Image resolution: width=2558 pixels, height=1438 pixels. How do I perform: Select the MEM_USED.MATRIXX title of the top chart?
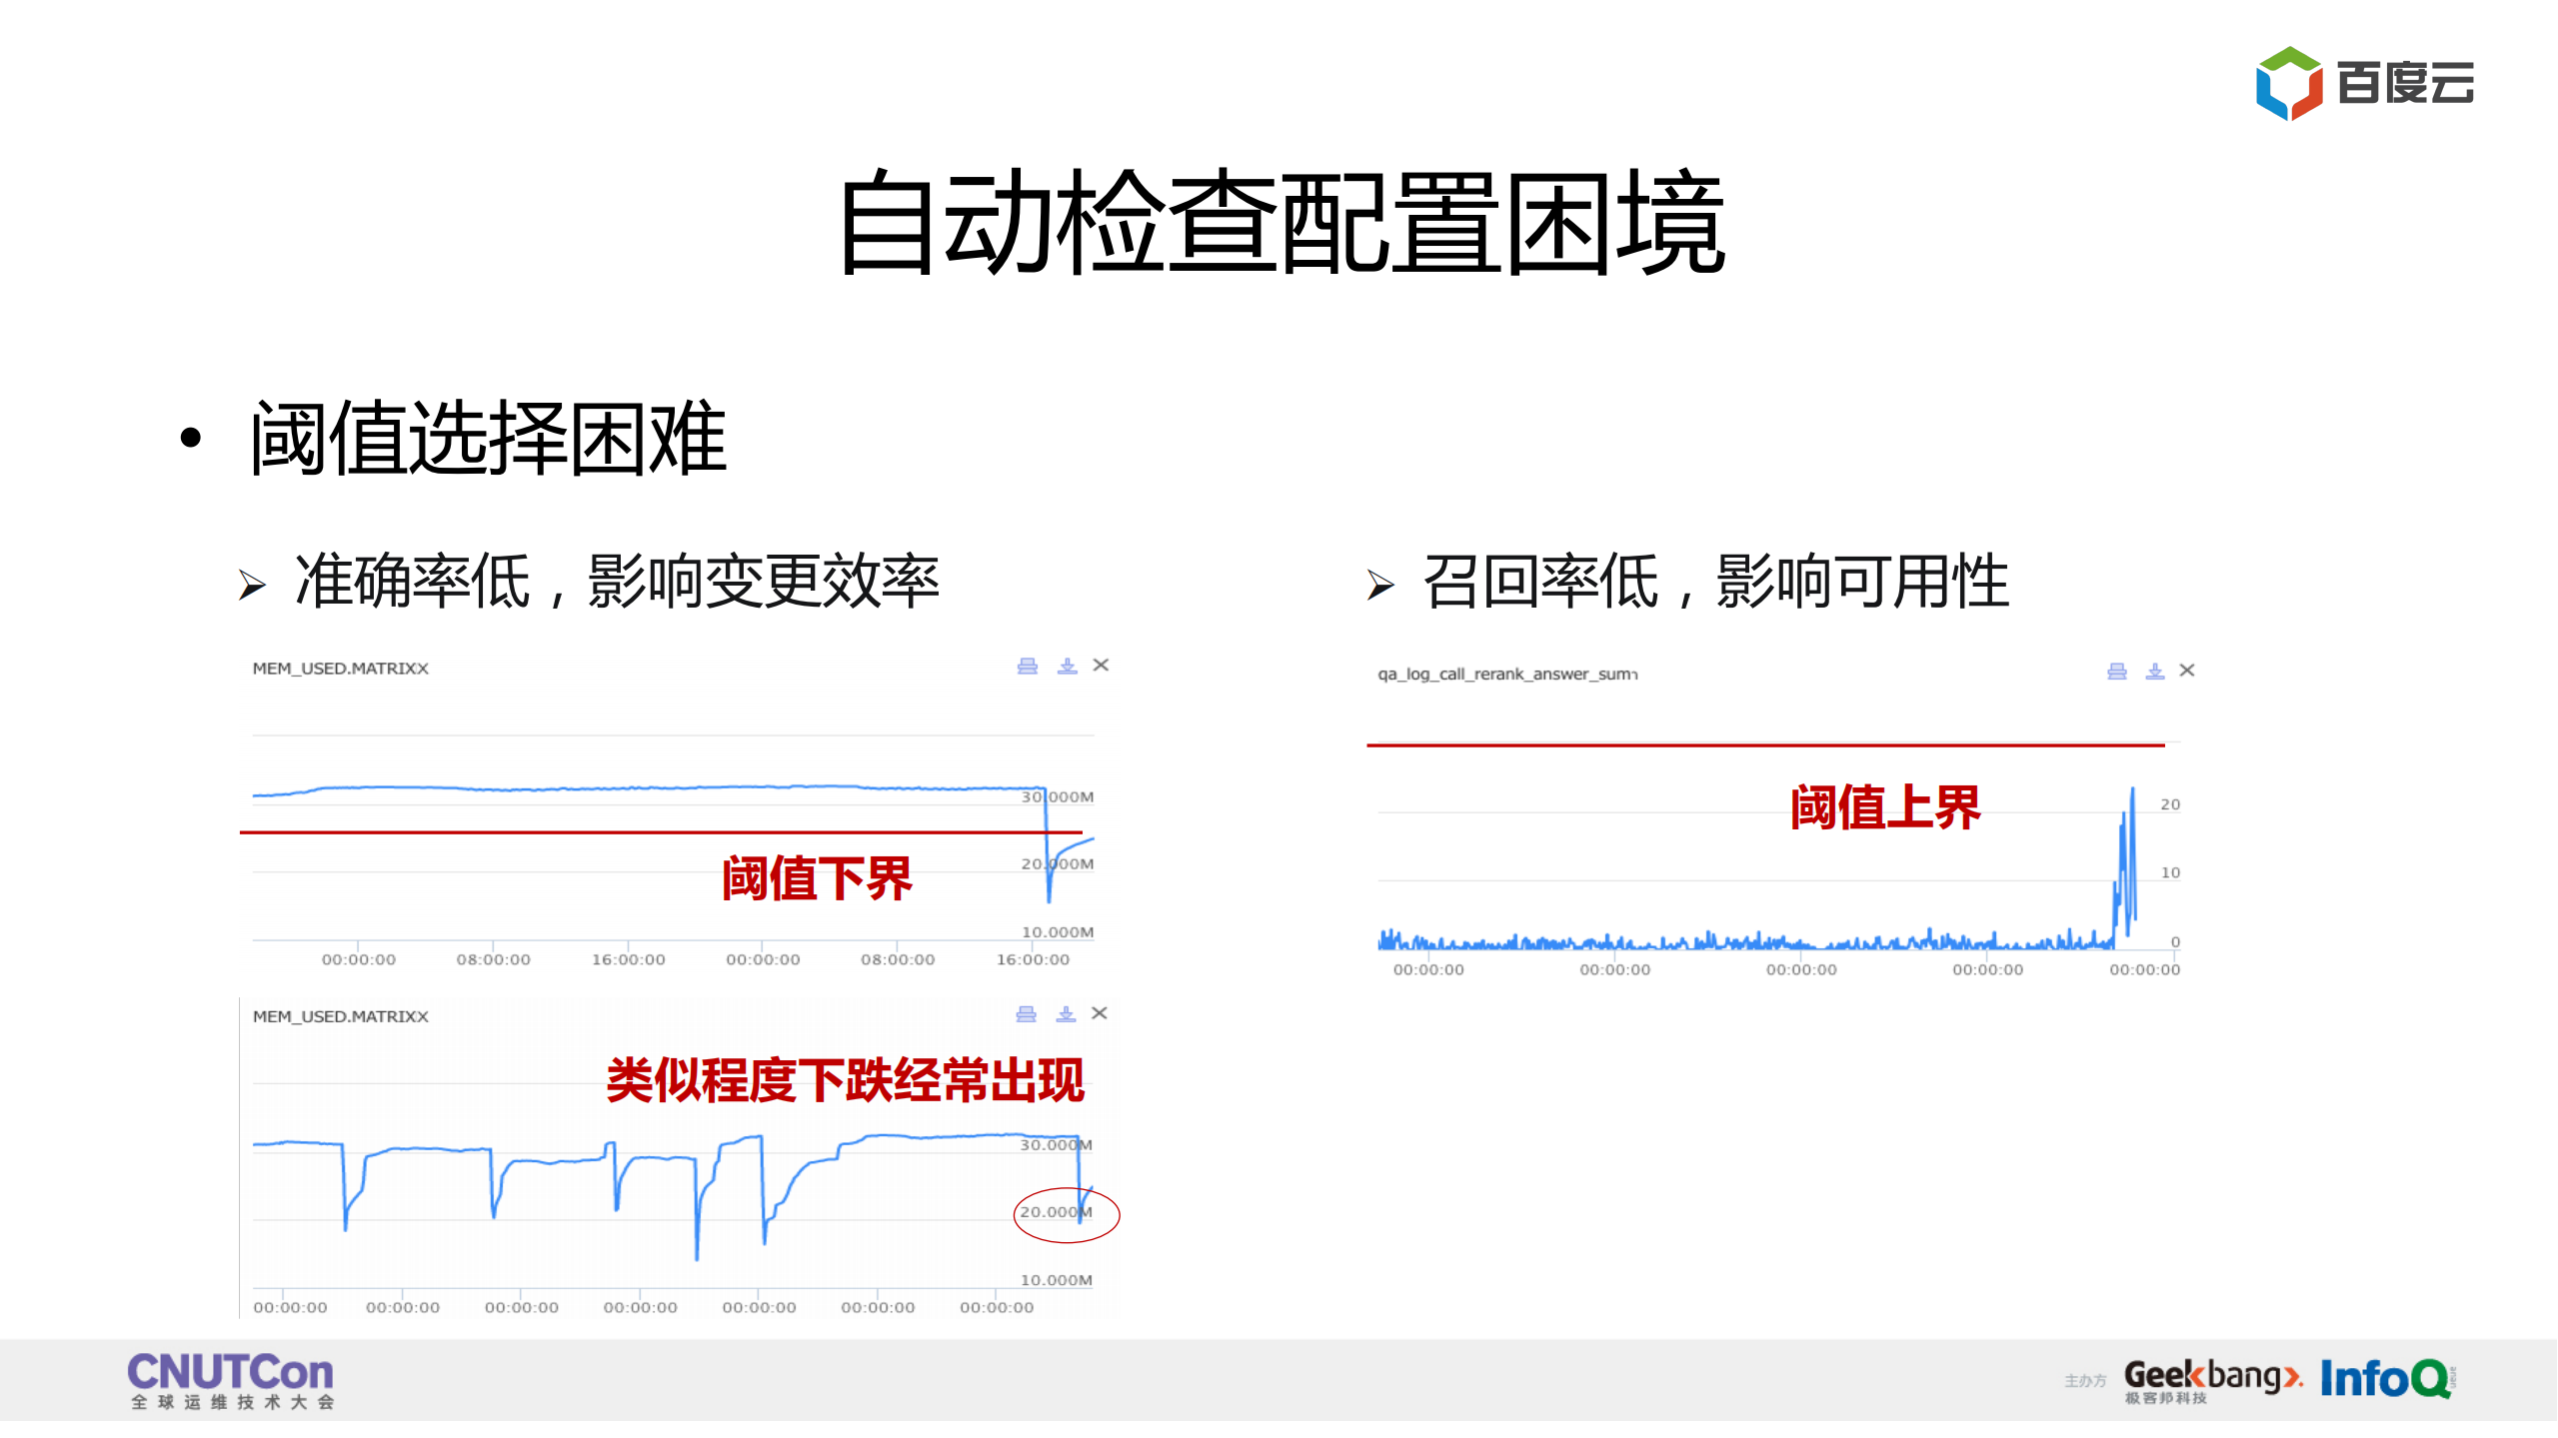tap(340, 669)
